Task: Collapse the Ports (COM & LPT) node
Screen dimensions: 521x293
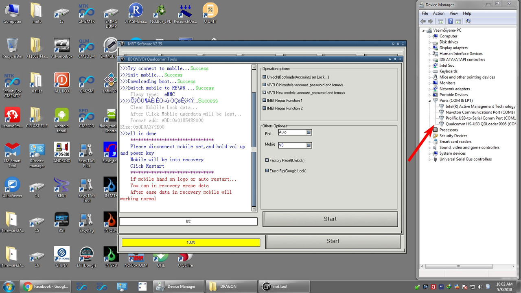Action: click(x=429, y=101)
